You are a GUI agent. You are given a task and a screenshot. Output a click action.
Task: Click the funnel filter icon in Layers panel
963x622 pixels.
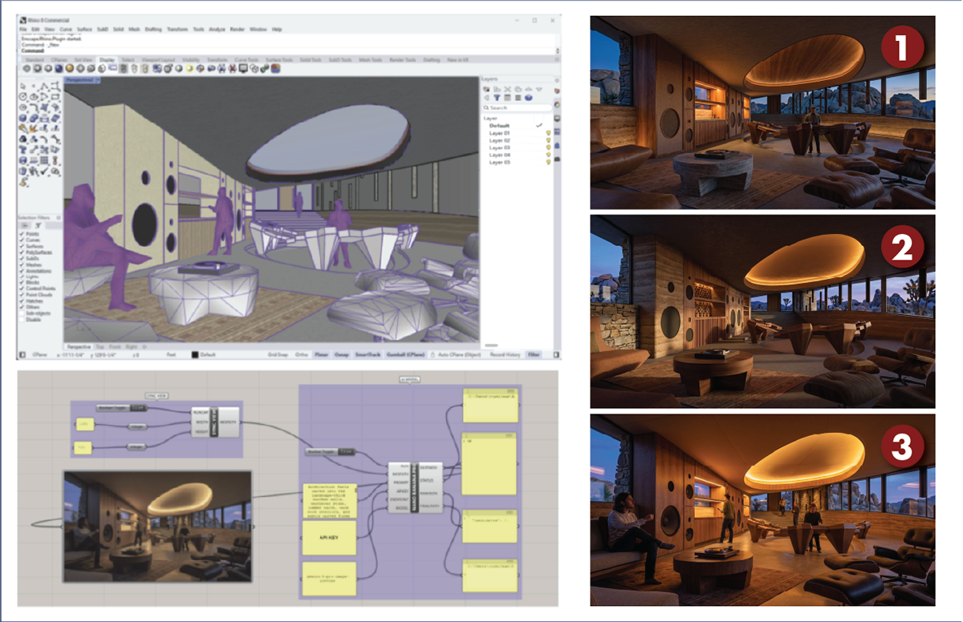[497, 98]
